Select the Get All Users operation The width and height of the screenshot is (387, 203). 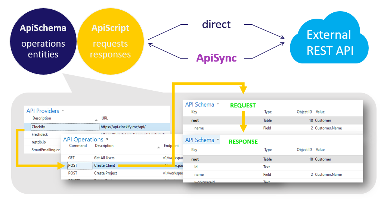[x=104, y=158]
